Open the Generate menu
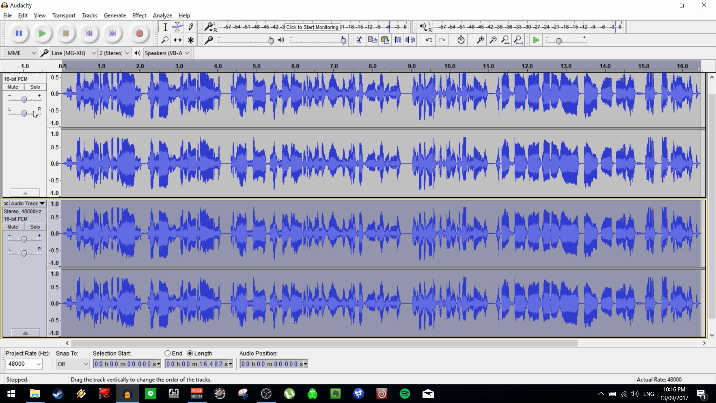 (115, 15)
